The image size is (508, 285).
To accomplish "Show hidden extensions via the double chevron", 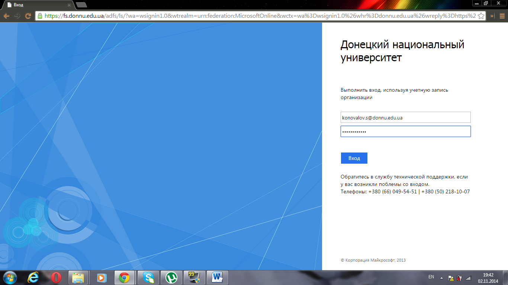I will pyautogui.click(x=492, y=16).
